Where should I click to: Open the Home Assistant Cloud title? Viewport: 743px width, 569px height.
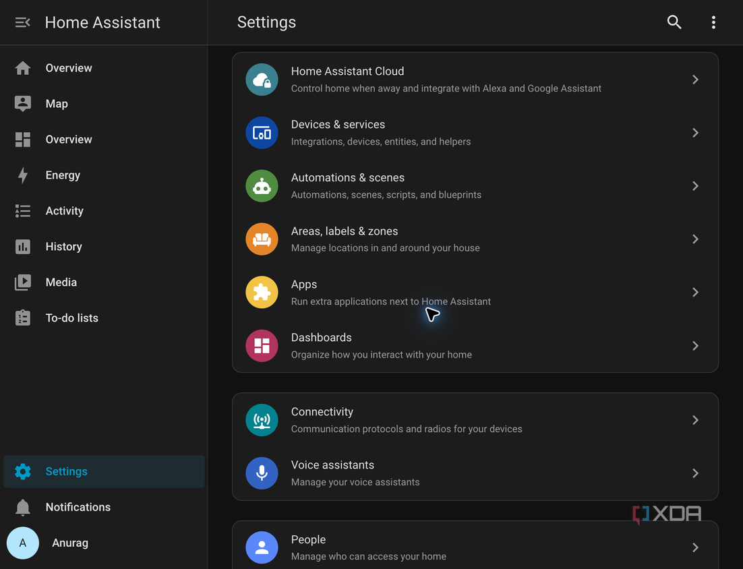click(347, 71)
